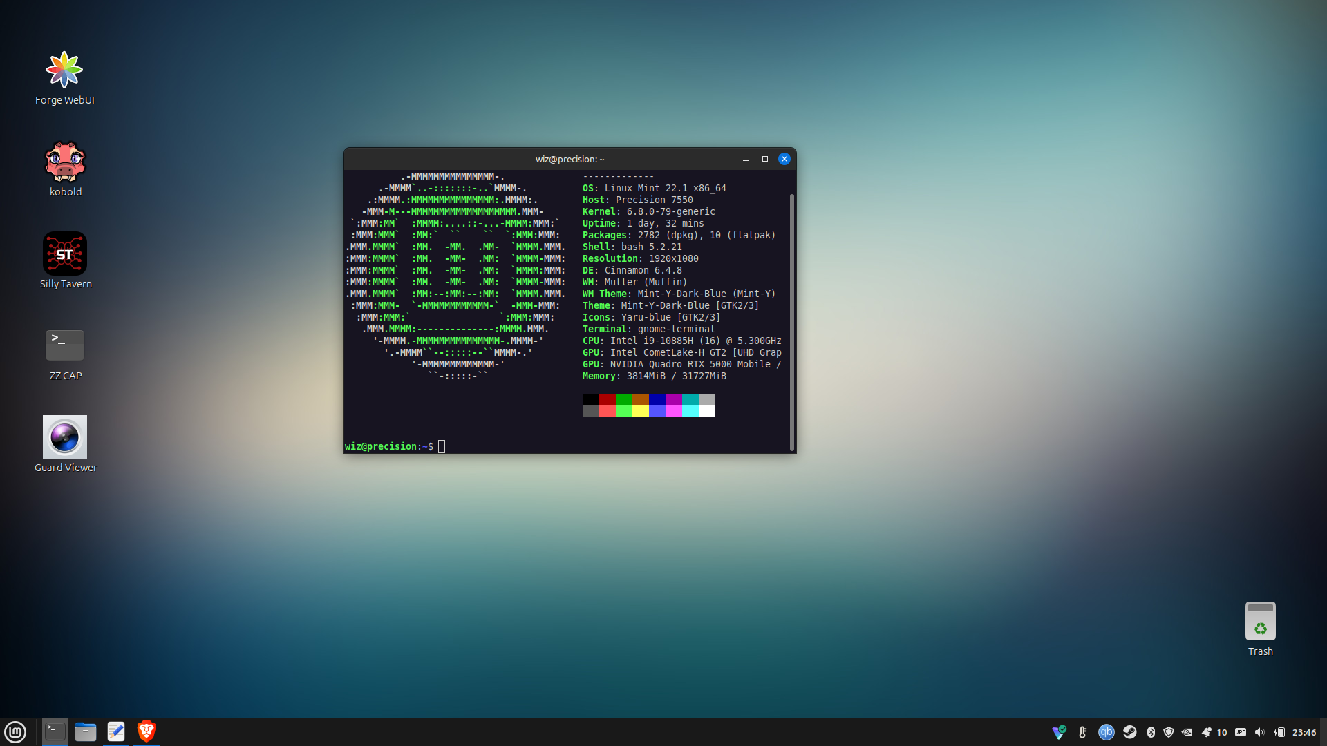Click the WM line 'Mutter (Muffin)'
This screenshot has height=746, width=1327.
point(634,282)
